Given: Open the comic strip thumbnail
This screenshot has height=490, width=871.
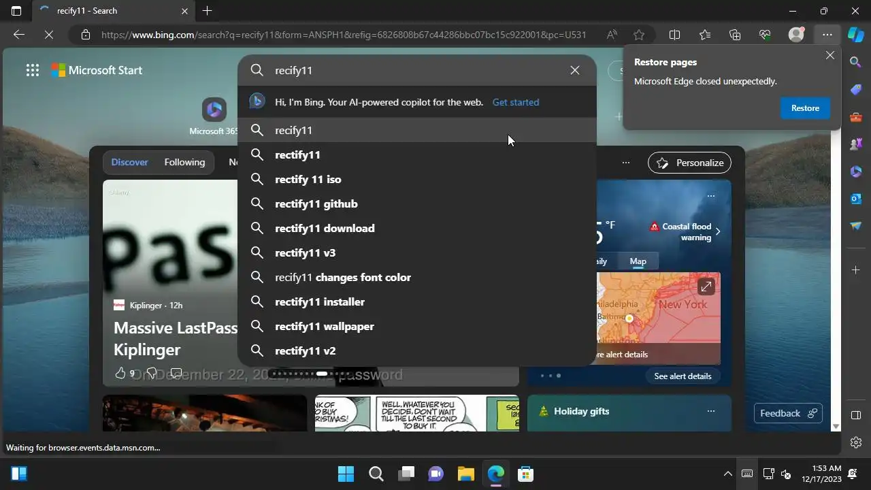Looking at the screenshot, I should [416, 413].
